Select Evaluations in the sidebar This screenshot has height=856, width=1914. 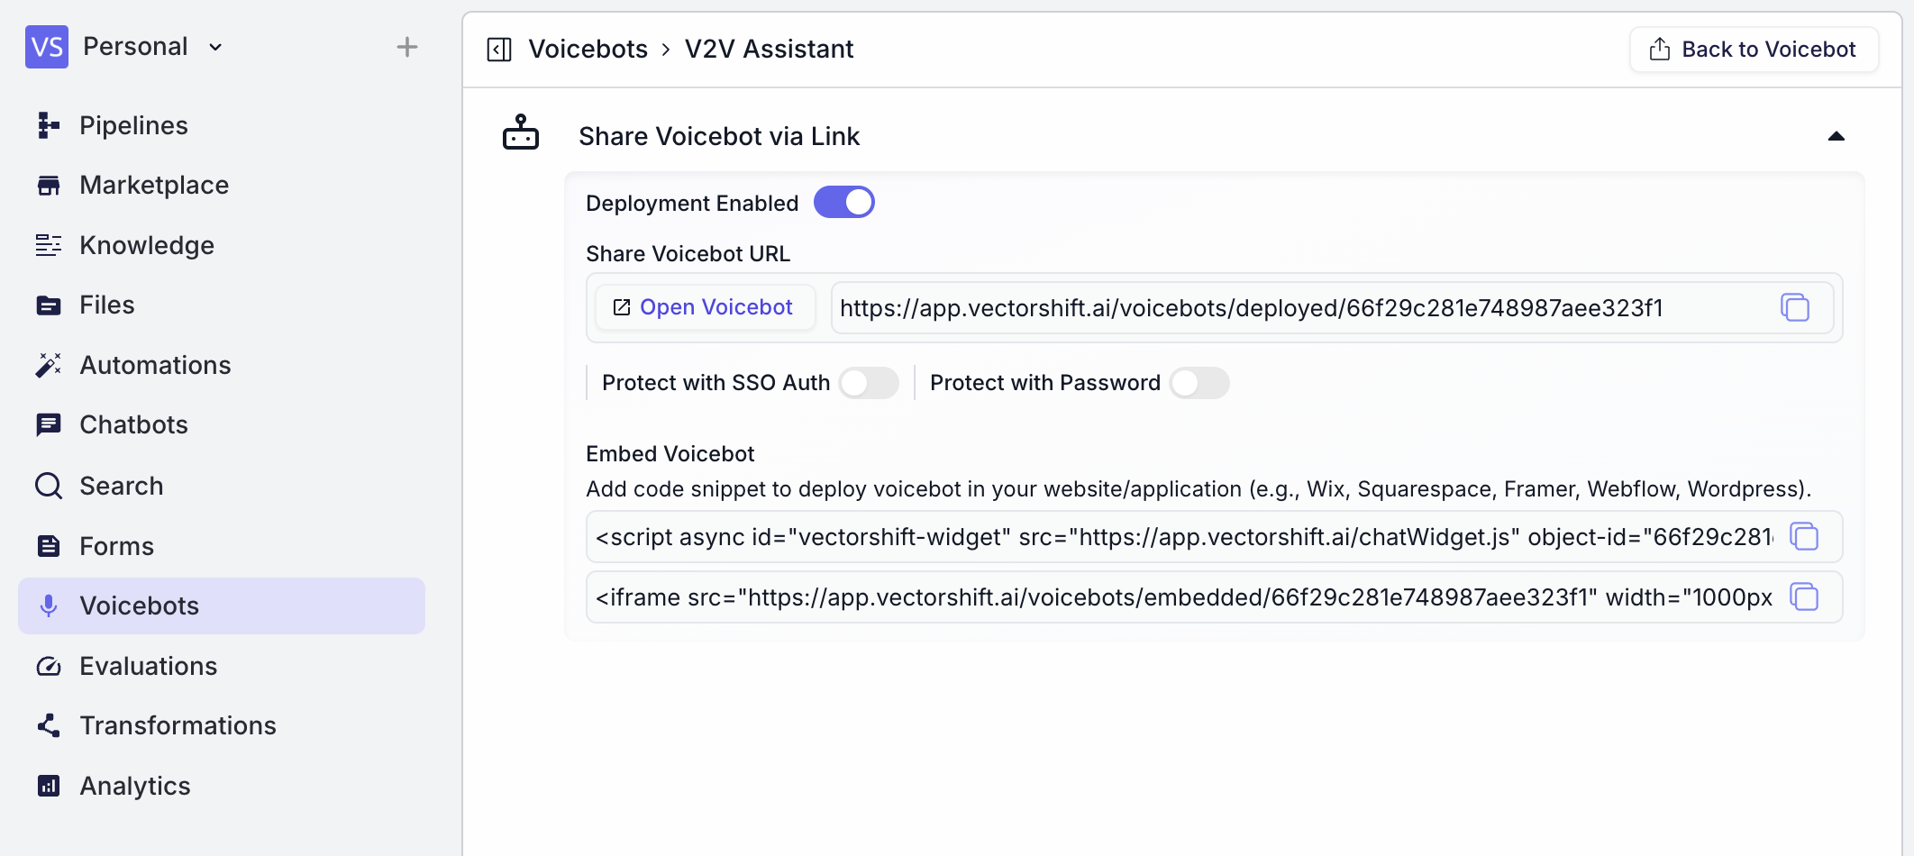click(148, 666)
